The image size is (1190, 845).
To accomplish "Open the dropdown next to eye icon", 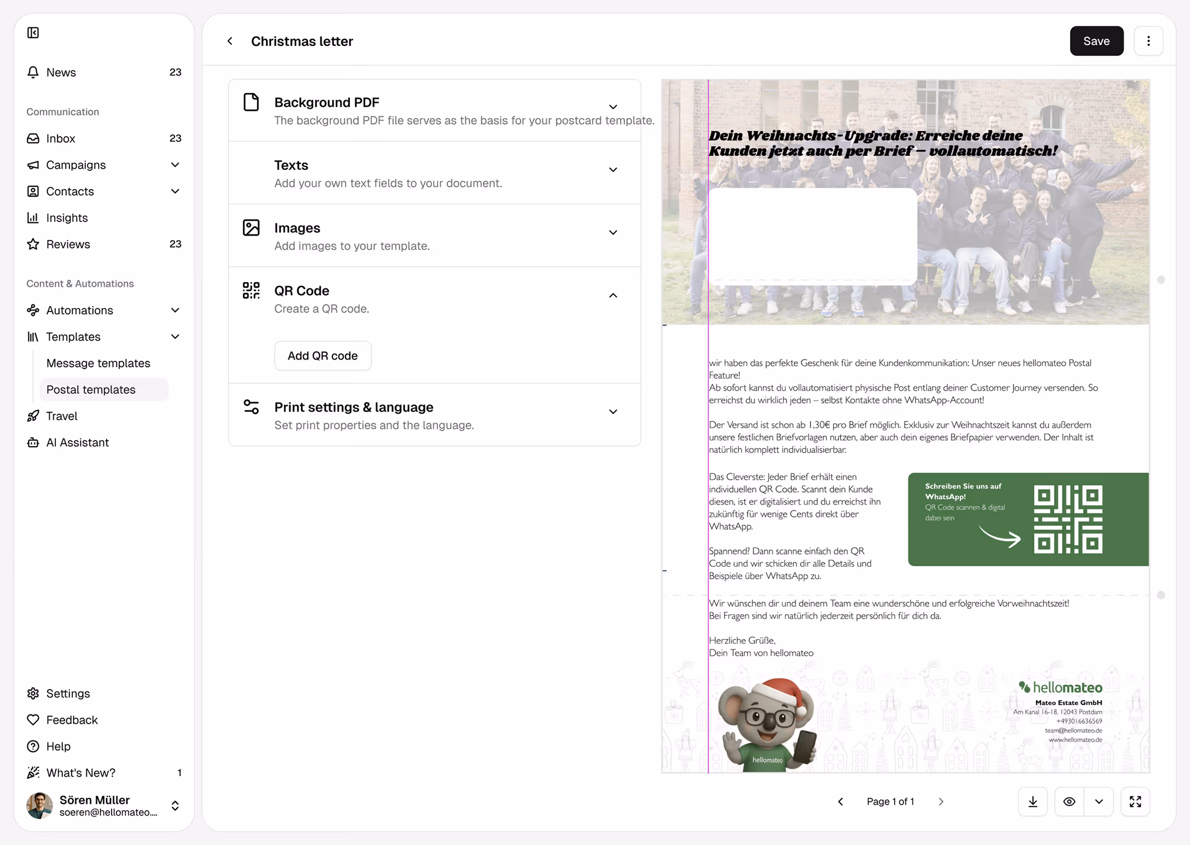I will (x=1099, y=802).
